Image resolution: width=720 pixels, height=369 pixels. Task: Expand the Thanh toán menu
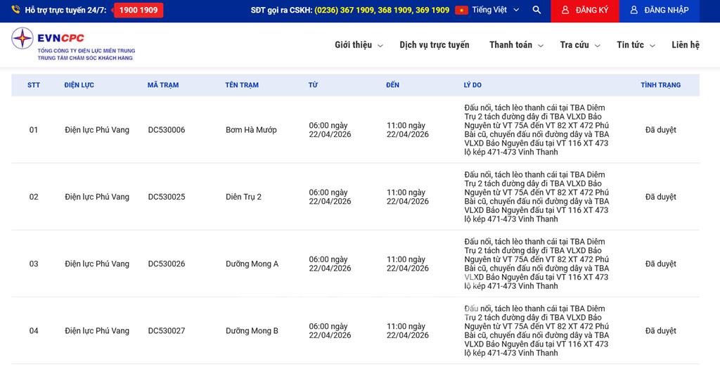(x=516, y=45)
